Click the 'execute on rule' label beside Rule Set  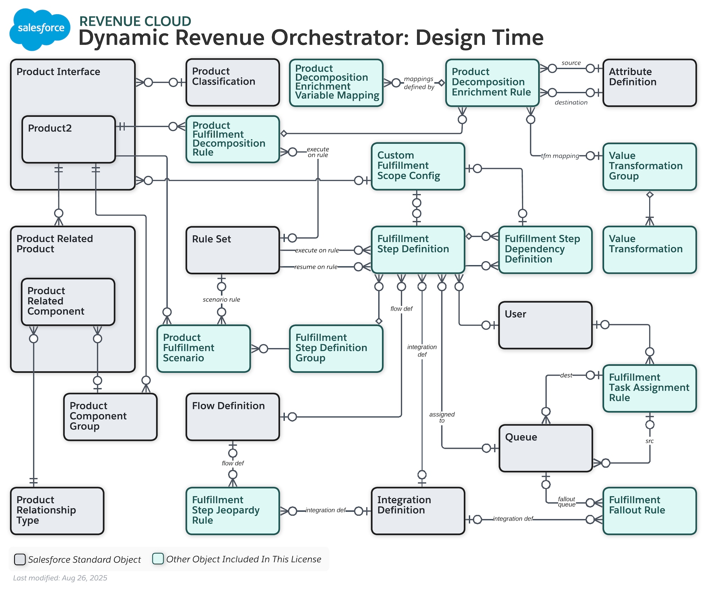[317, 250]
